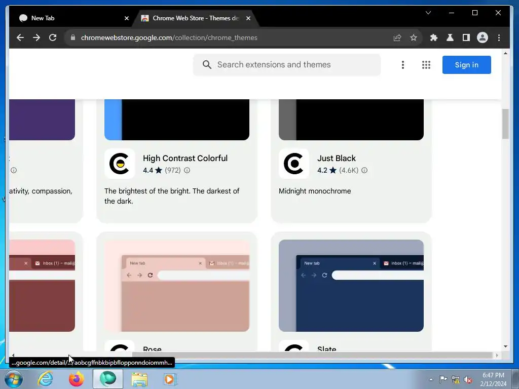
Task: Click the page scroll-up arrow
Action: point(505,53)
